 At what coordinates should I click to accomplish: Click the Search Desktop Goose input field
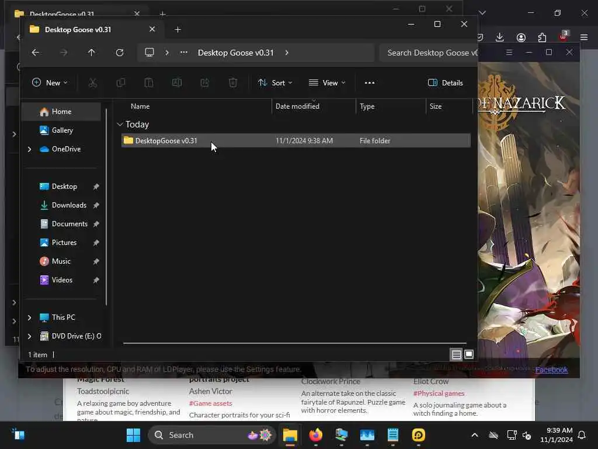[429, 53]
